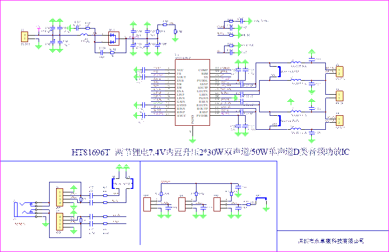Click the COMP pin label

(203, 70)
